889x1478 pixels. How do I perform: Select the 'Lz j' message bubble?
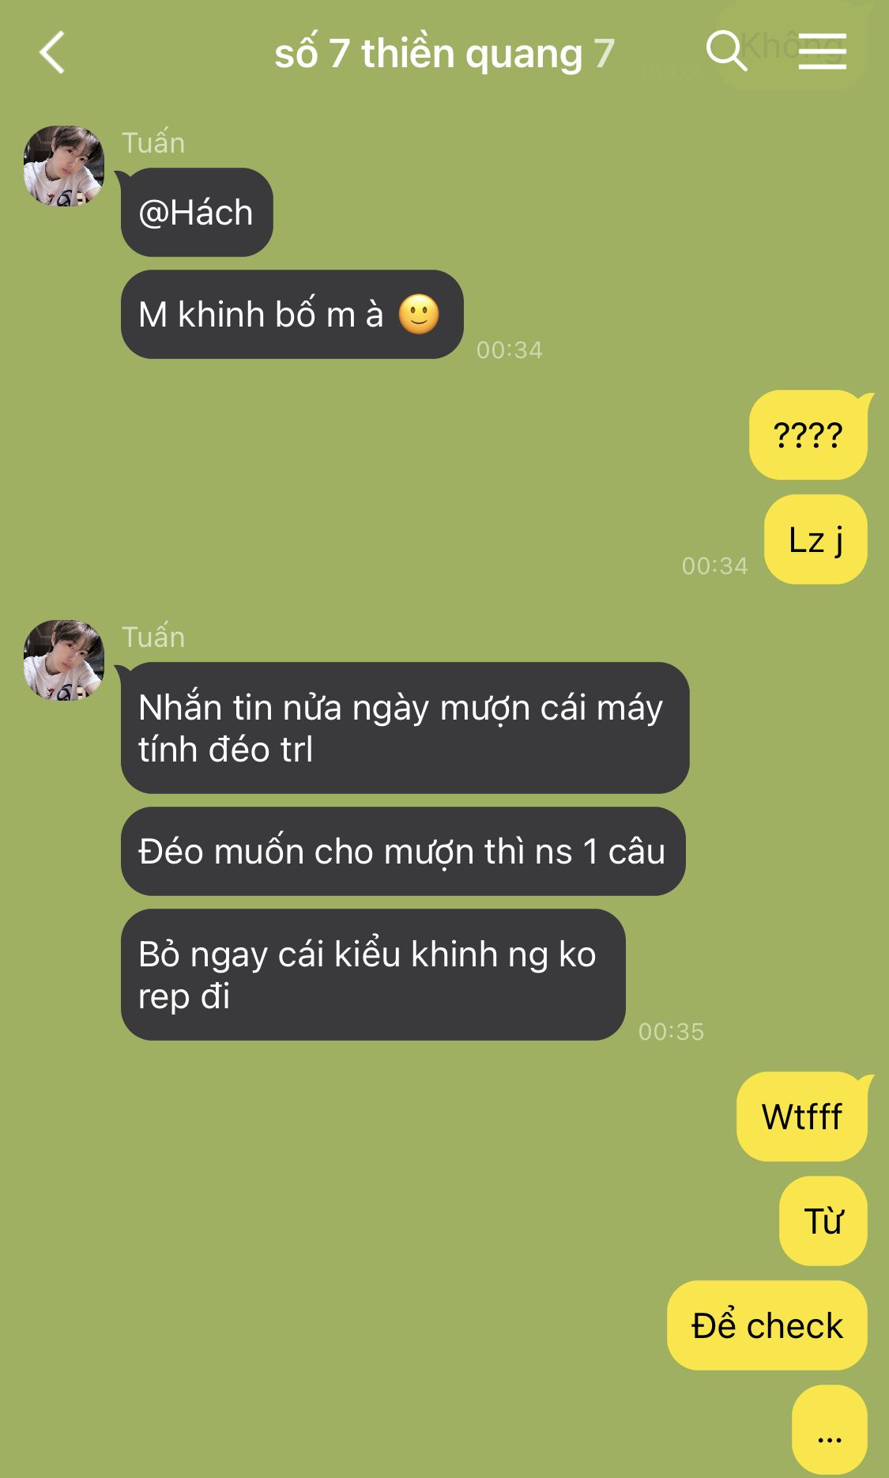coord(816,539)
